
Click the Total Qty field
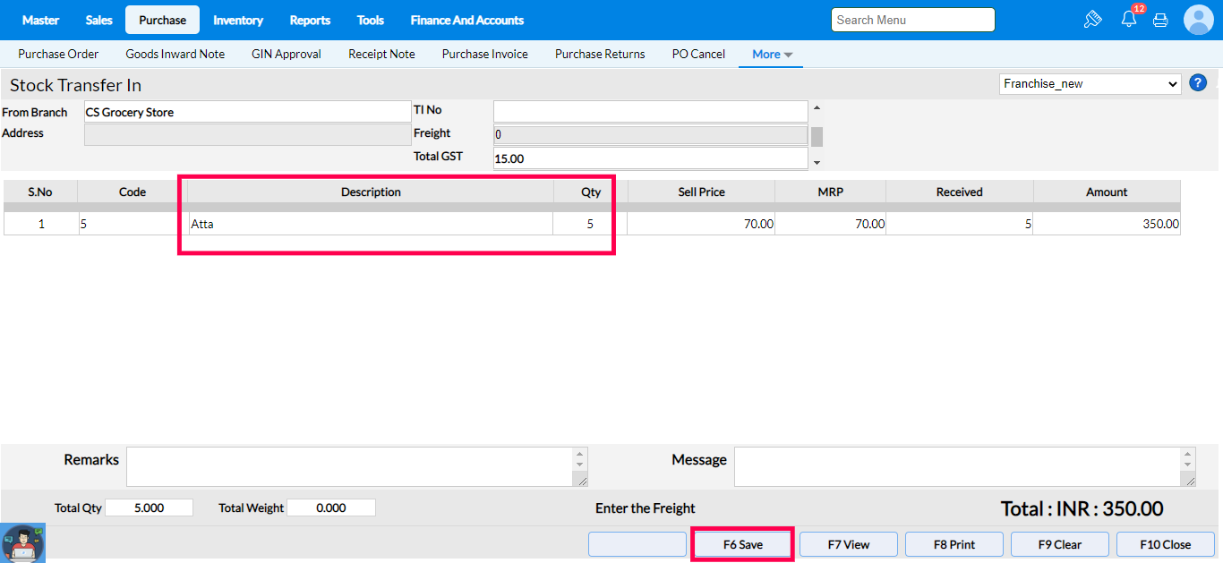[x=149, y=508]
